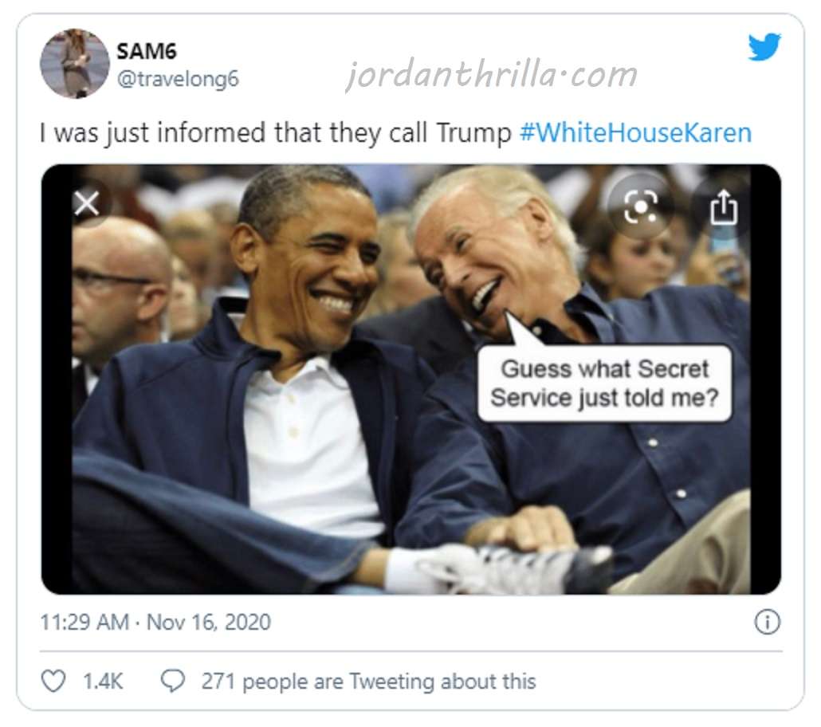Click the SAM6 display name
Viewport: 821px width, 727px height.
click(x=147, y=51)
